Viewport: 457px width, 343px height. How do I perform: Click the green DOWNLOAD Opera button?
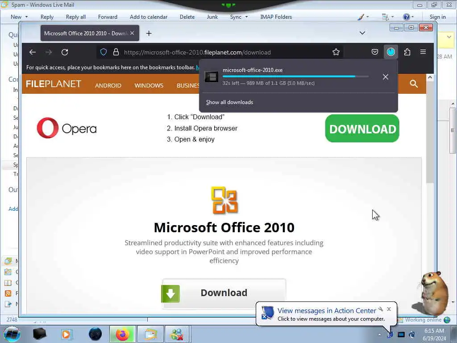362,128
